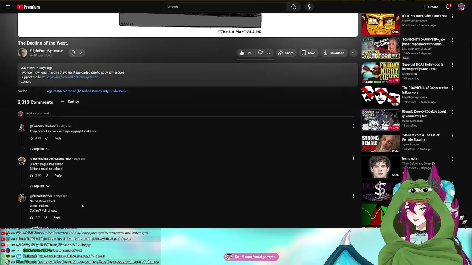Click Add a comment field
Image resolution: width=472 pixels, height=265 pixels.
point(190,113)
